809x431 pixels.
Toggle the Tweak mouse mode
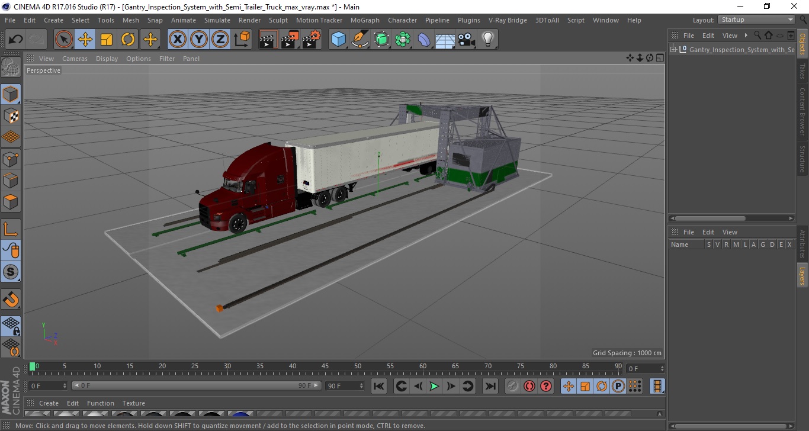(11, 250)
